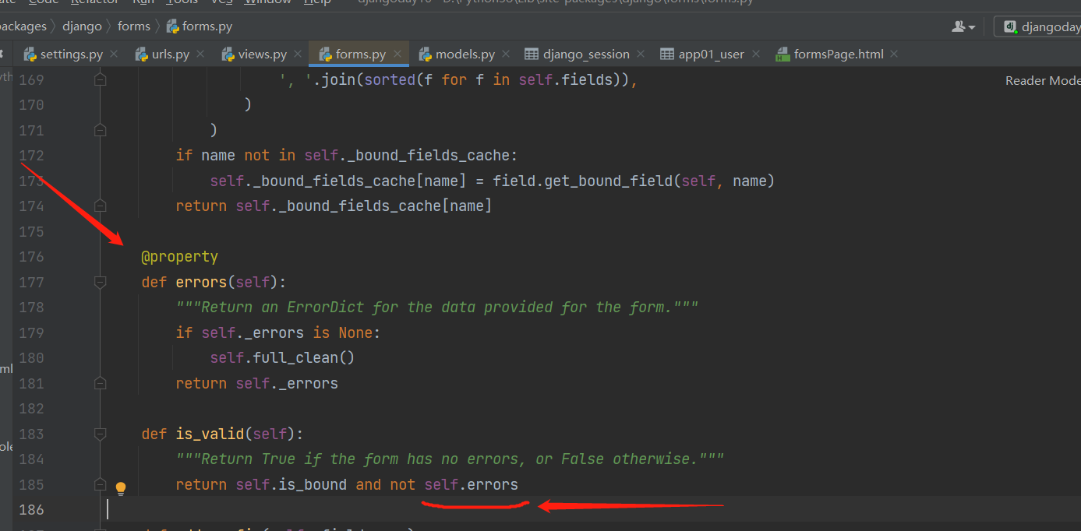This screenshot has height=531, width=1081.
Task: Select the forms.py breadcrumb in the navigation bar
Action: click(200, 26)
